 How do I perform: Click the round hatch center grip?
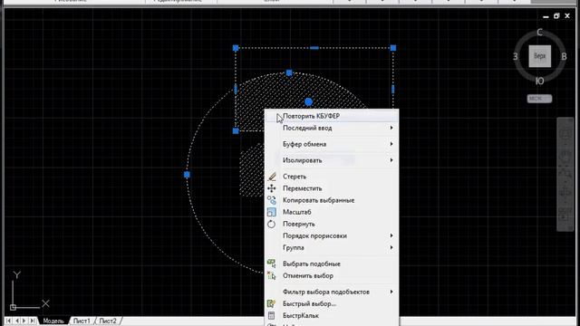308,101
